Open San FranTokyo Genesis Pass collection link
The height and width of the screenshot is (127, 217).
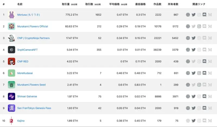[34, 108]
